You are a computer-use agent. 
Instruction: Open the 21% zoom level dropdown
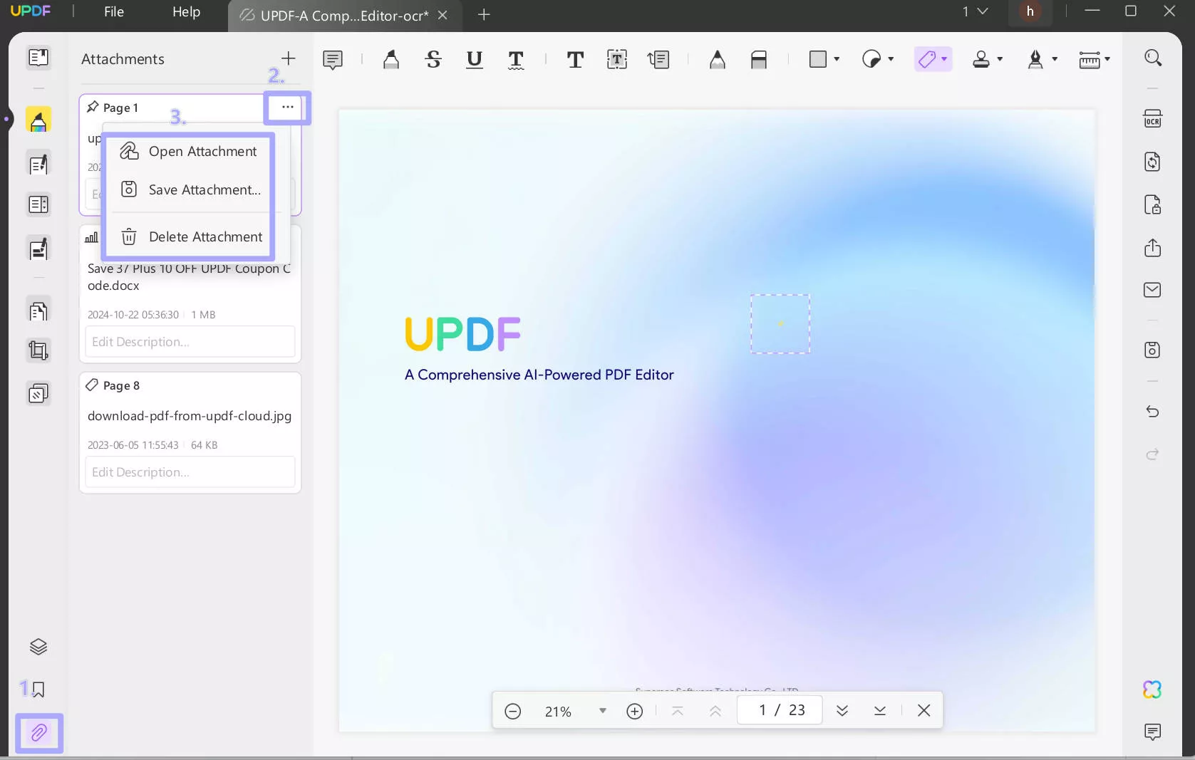click(x=603, y=711)
